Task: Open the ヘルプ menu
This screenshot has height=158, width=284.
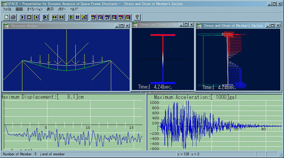Action: pos(74,9)
